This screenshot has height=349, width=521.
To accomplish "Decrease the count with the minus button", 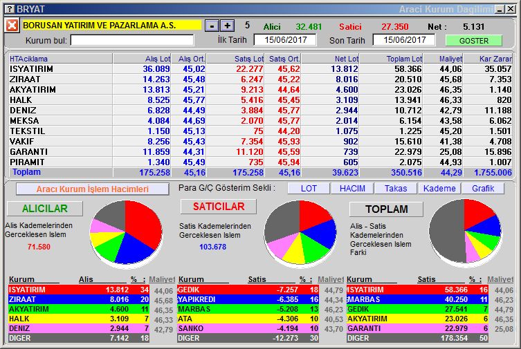I will click(212, 26).
